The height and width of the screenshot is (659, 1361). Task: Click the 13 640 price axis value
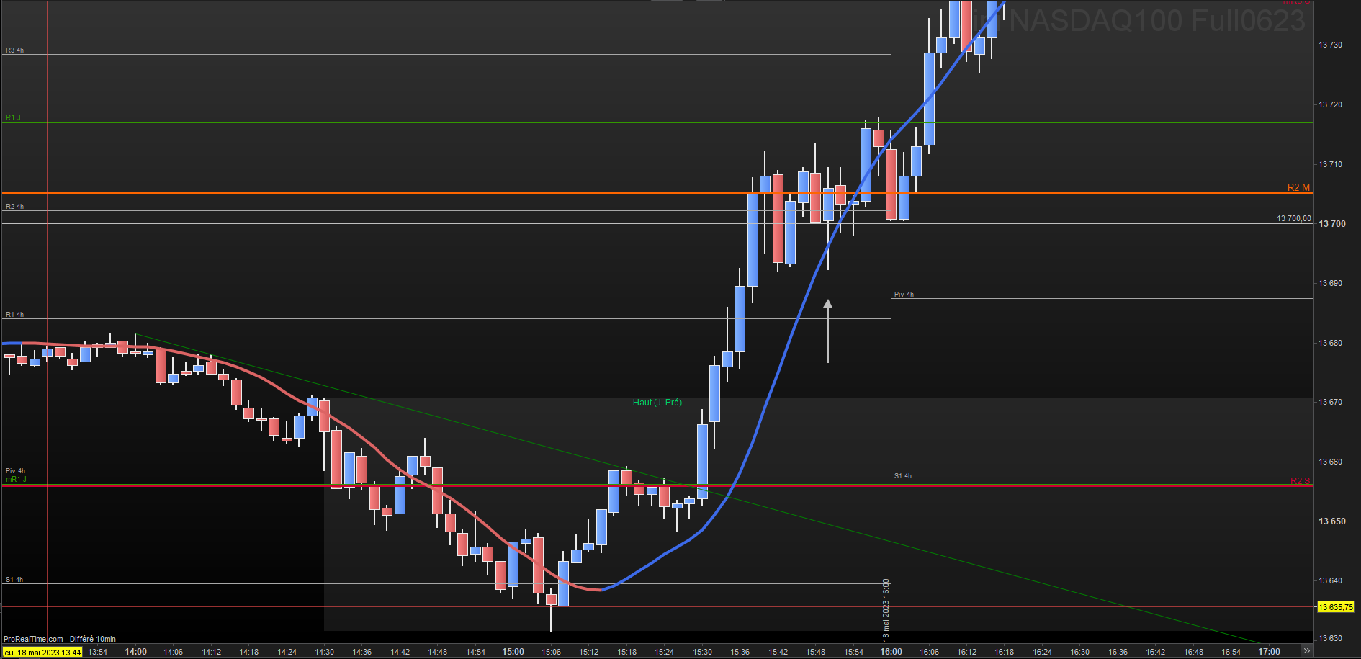(x=1331, y=580)
